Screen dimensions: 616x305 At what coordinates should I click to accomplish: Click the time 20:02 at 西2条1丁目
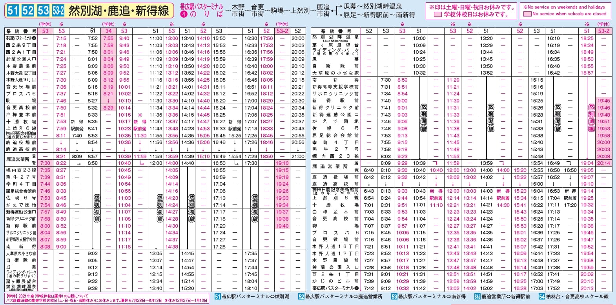587,274
